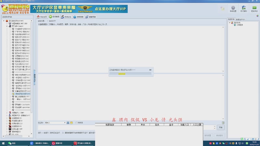Click the small icon above chat send button
This screenshot has width=260, height=146.
[x=223, y=123]
